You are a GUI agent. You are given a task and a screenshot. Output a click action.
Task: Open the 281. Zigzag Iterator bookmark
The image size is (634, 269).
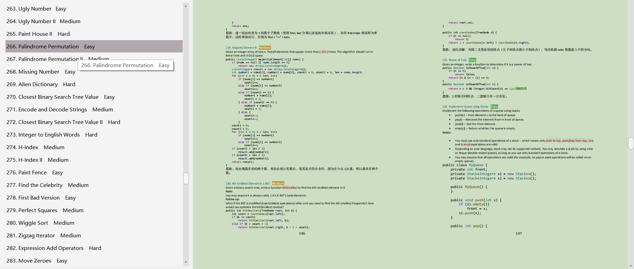tap(44, 236)
